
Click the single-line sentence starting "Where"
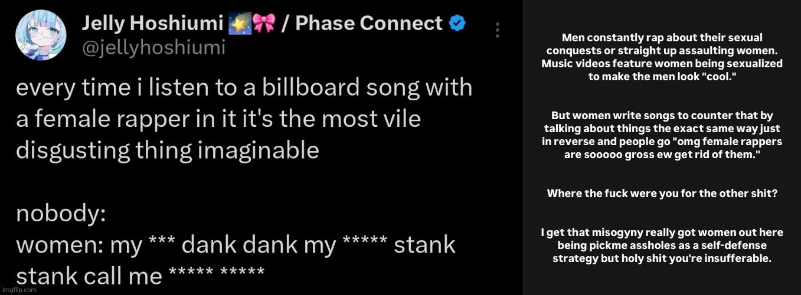pos(662,193)
